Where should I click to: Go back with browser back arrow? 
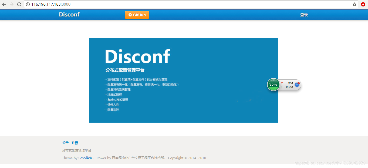[4, 4]
